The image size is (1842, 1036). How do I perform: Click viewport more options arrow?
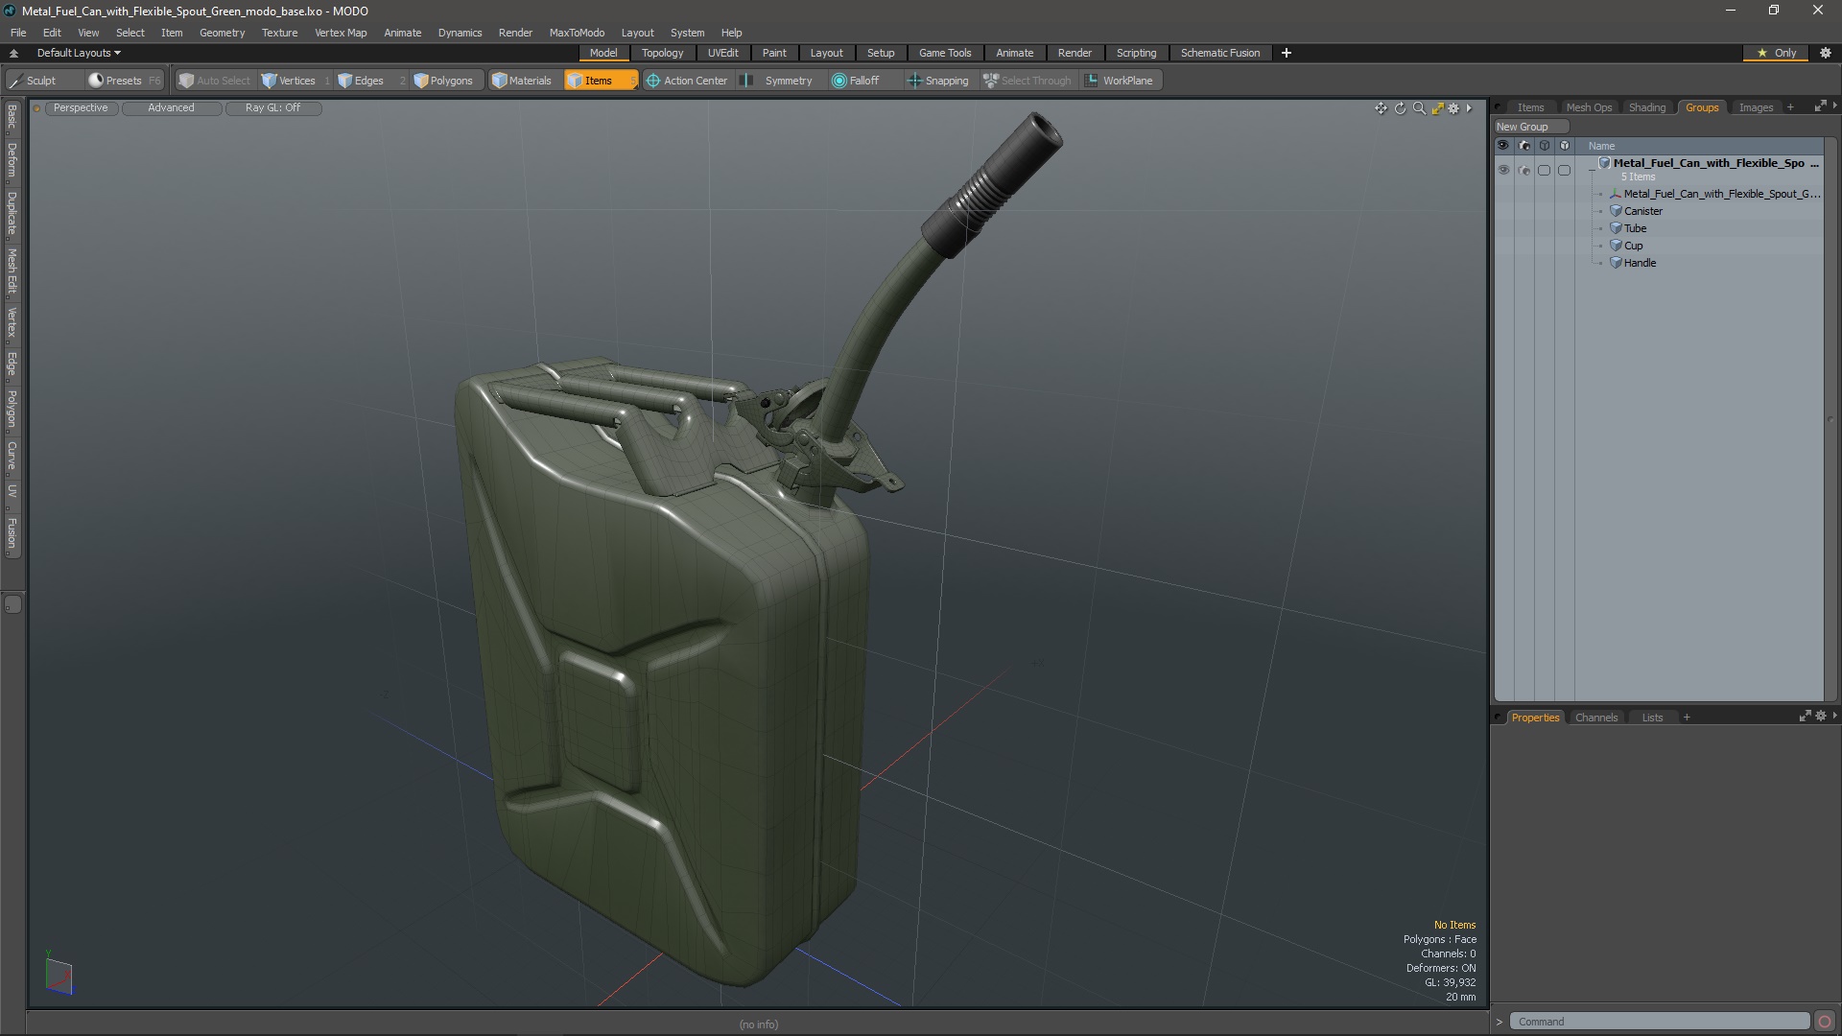point(1469,108)
